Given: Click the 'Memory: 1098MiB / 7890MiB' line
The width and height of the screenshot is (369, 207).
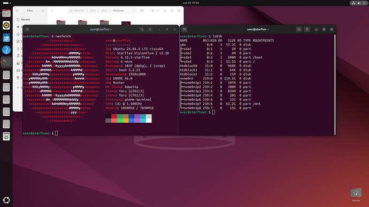Looking at the screenshot, I should [x=129, y=108].
